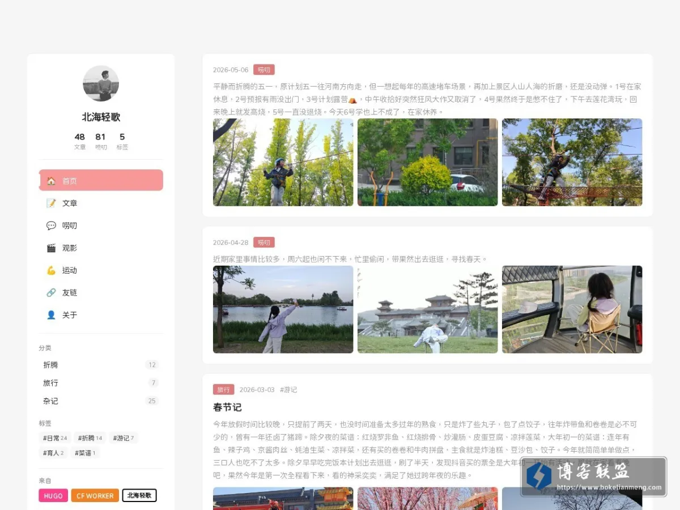View the lake photo with girl waving

tap(283, 309)
